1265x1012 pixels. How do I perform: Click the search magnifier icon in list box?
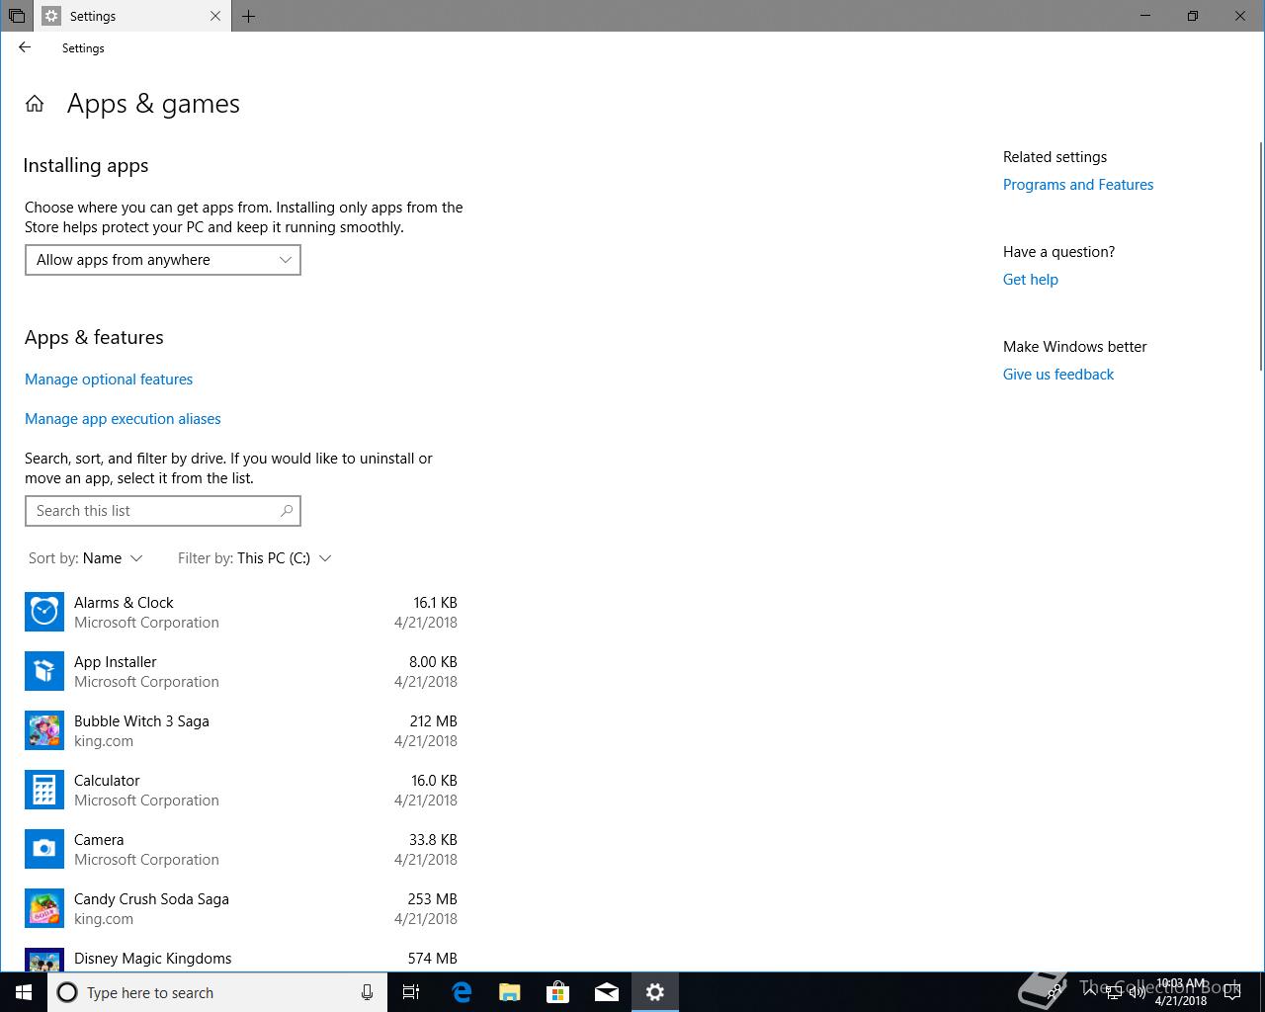[287, 511]
